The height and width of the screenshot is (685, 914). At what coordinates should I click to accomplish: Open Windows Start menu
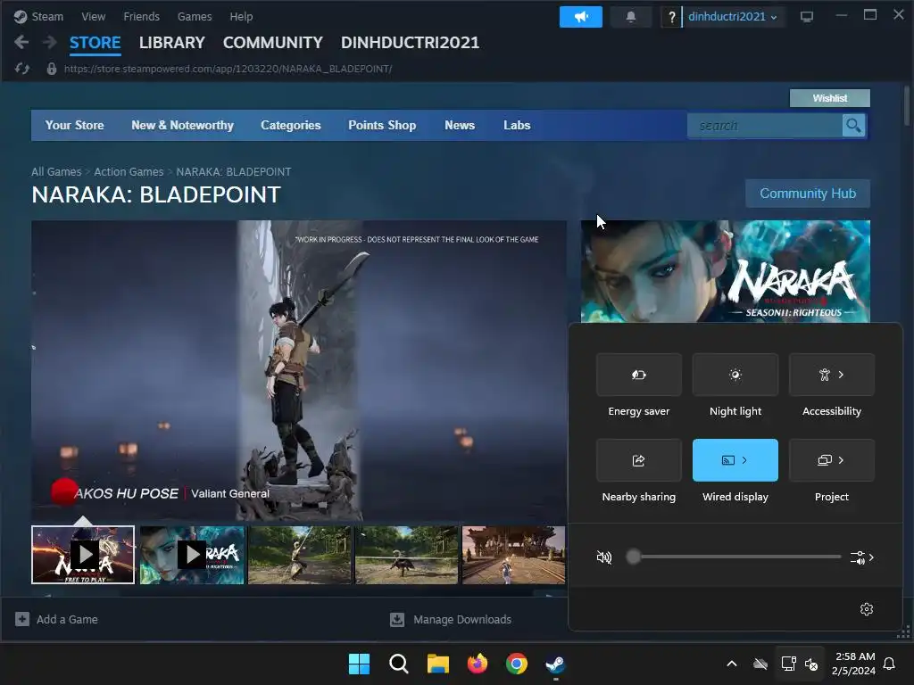click(359, 664)
